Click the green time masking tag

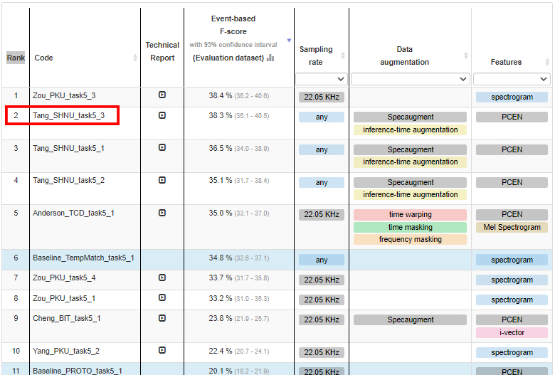410,227
